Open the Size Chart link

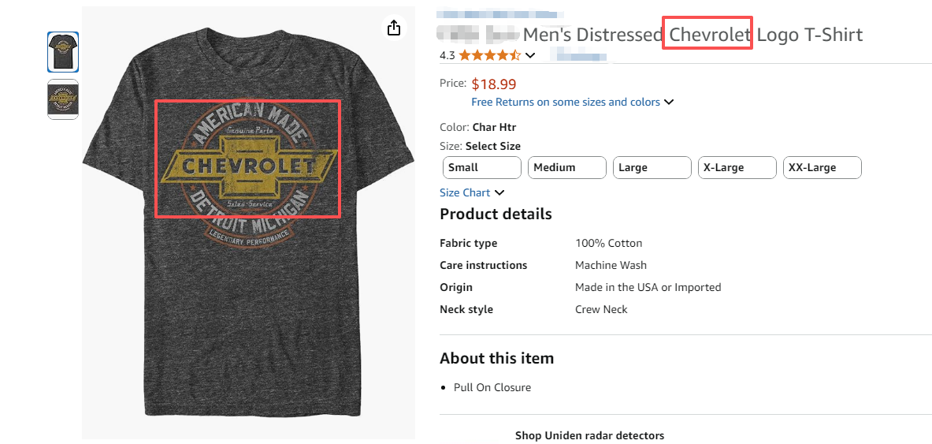tap(465, 192)
